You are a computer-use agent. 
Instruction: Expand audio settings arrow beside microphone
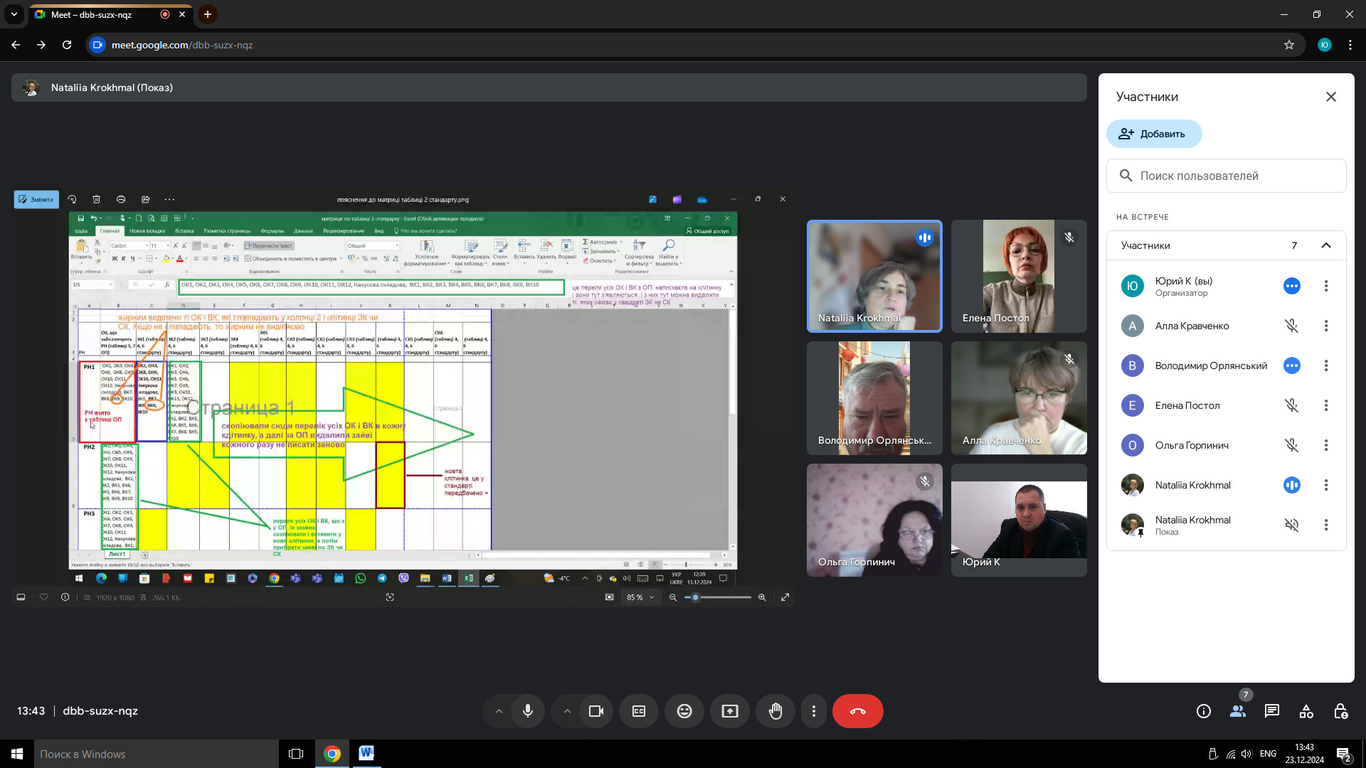coord(499,711)
